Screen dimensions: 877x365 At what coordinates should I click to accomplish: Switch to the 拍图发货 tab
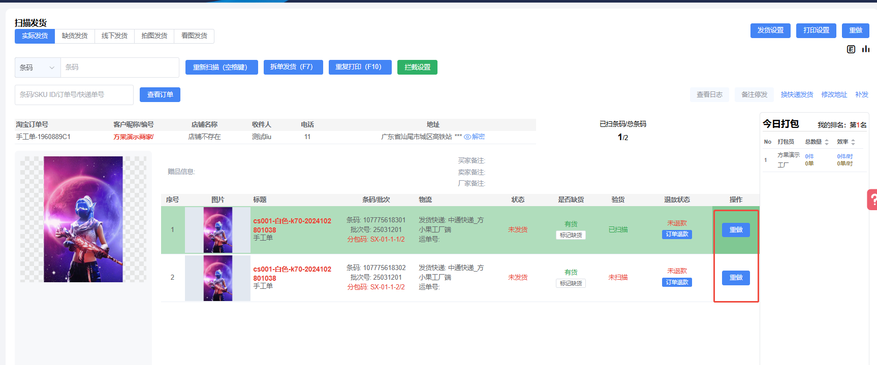coord(154,36)
